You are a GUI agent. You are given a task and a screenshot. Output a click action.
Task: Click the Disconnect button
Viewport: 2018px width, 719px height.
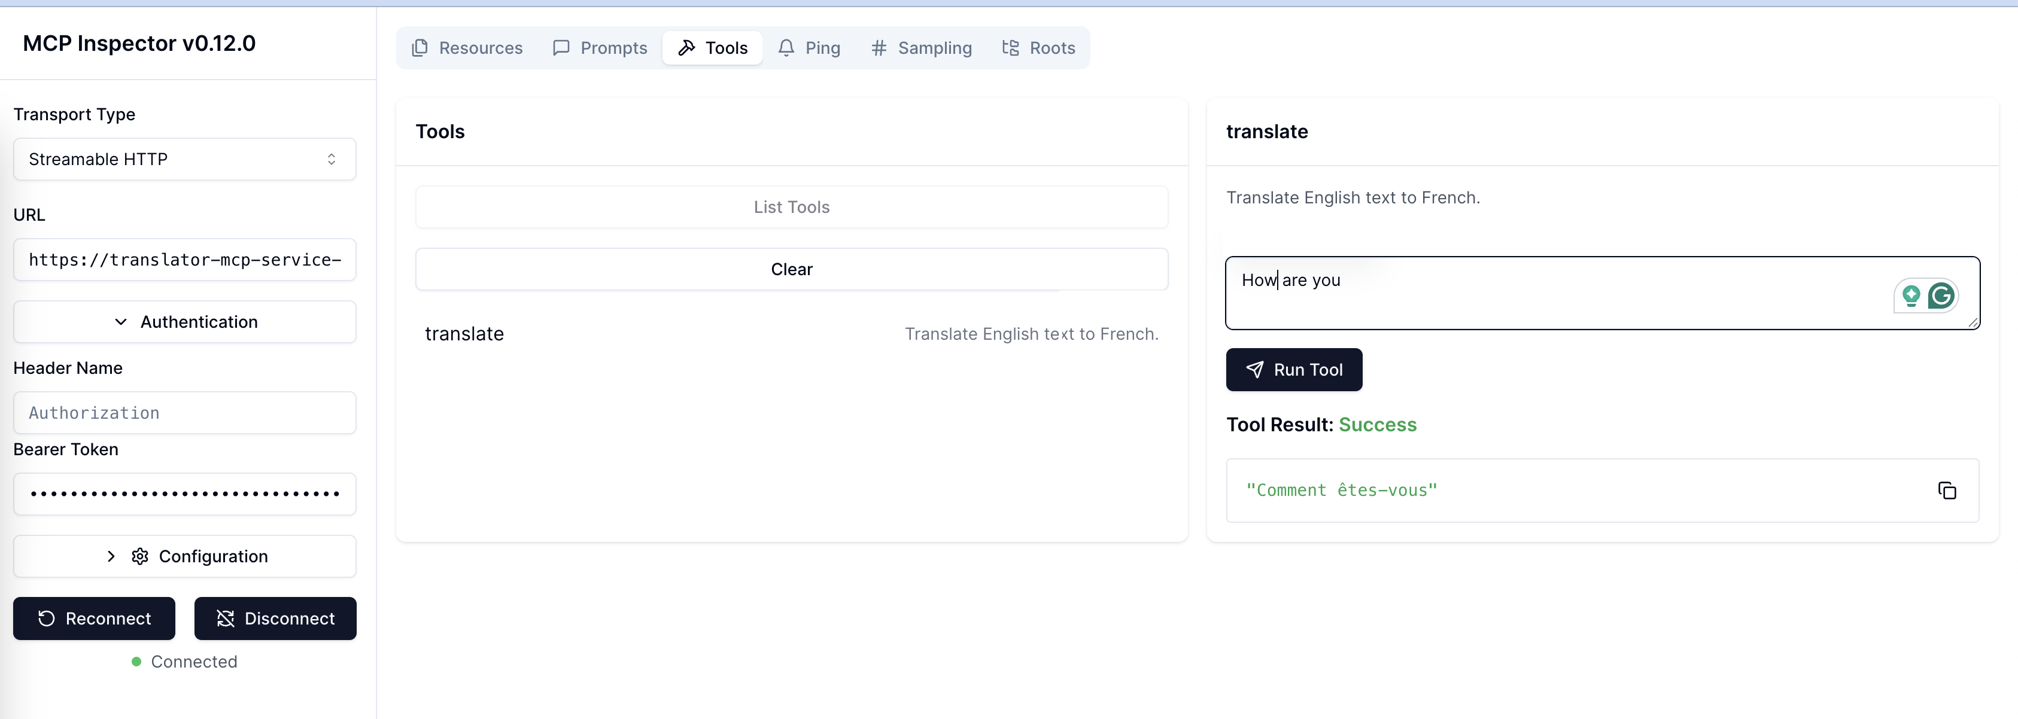pos(275,619)
